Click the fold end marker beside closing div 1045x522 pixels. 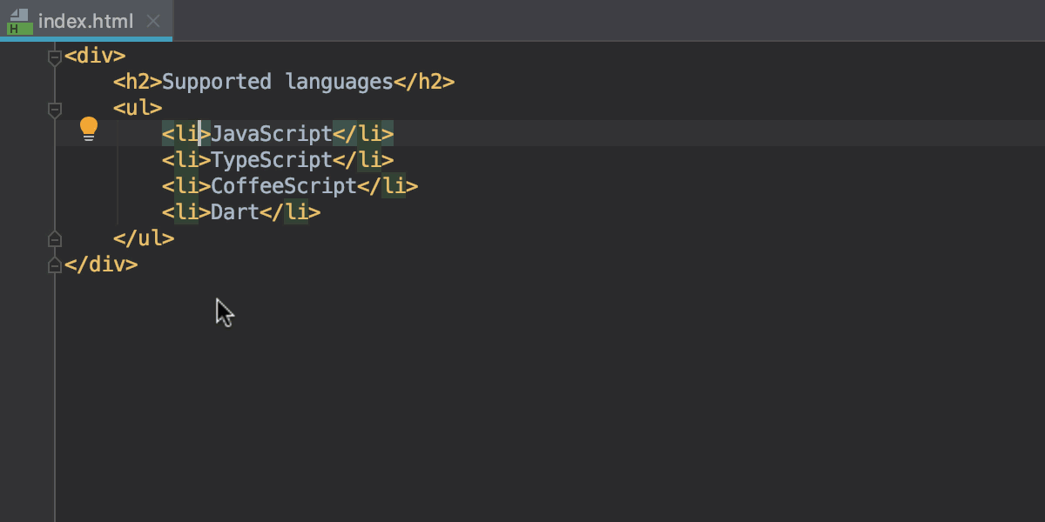[x=55, y=265]
